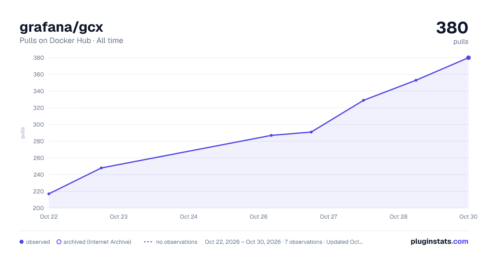This screenshot has height=256, width=488.
Task: Click the "observed" legend label
Action: click(x=38, y=242)
